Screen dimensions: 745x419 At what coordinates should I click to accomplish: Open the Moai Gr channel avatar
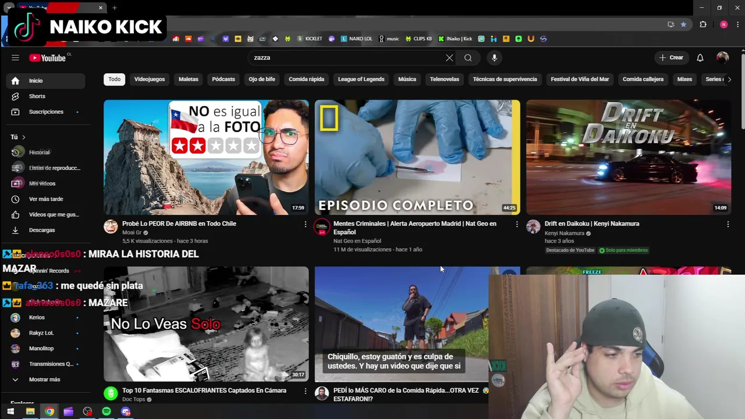(111, 226)
